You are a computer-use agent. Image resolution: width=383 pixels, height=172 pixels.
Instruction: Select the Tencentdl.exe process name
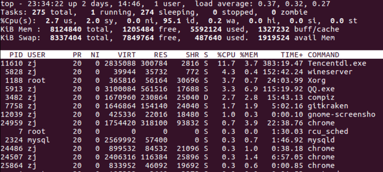point(337,64)
